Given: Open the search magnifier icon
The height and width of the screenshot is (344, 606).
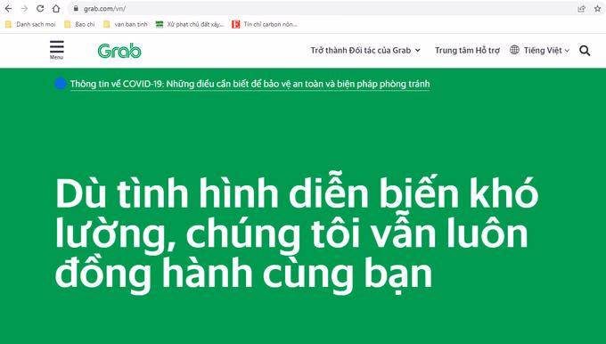Looking at the screenshot, I should click(585, 50).
